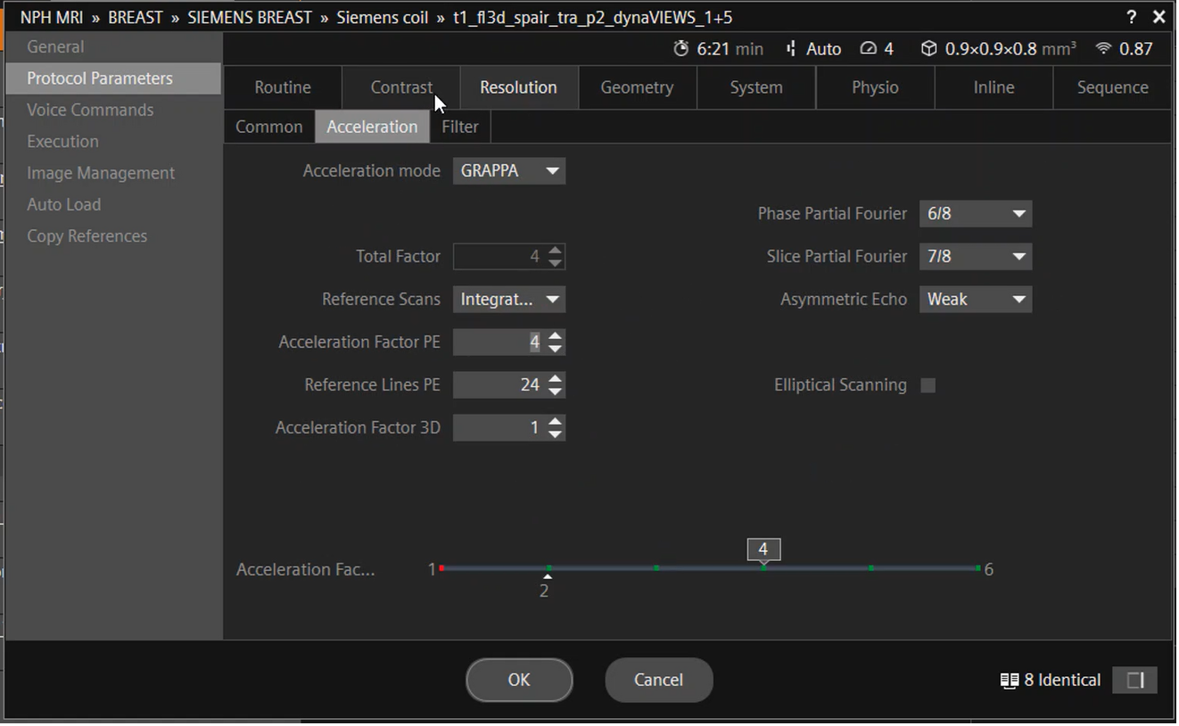This screenshot has height=726, width=1179.
Task: Click the Acceleration Factor 3D input field
Action: (x=500, y=428)
